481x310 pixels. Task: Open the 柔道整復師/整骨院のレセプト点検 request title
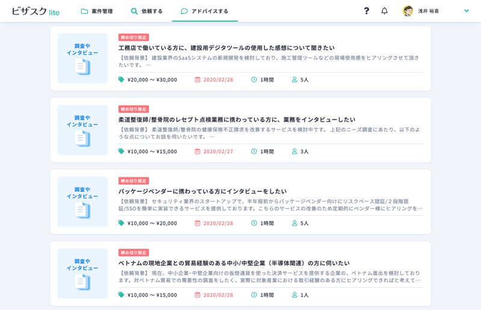click(x=237, y=119)
